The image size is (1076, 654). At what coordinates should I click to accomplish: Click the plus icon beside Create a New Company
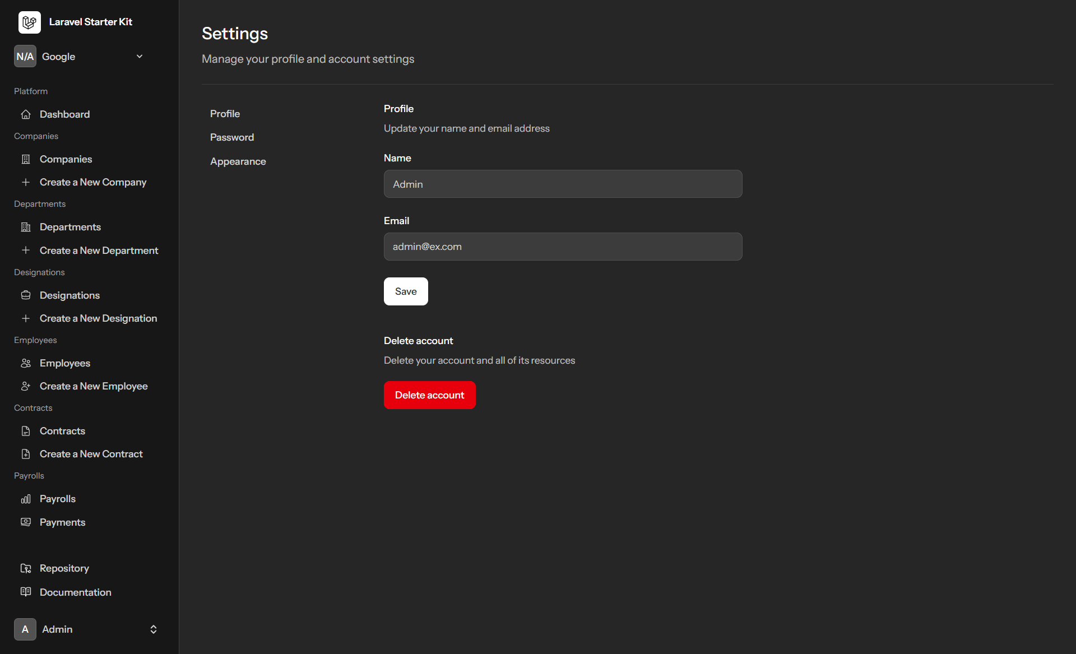coord(26,182)
